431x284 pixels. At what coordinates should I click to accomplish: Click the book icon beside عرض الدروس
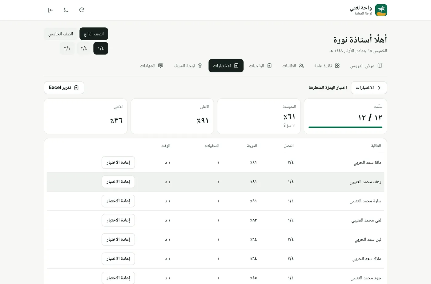380,66
